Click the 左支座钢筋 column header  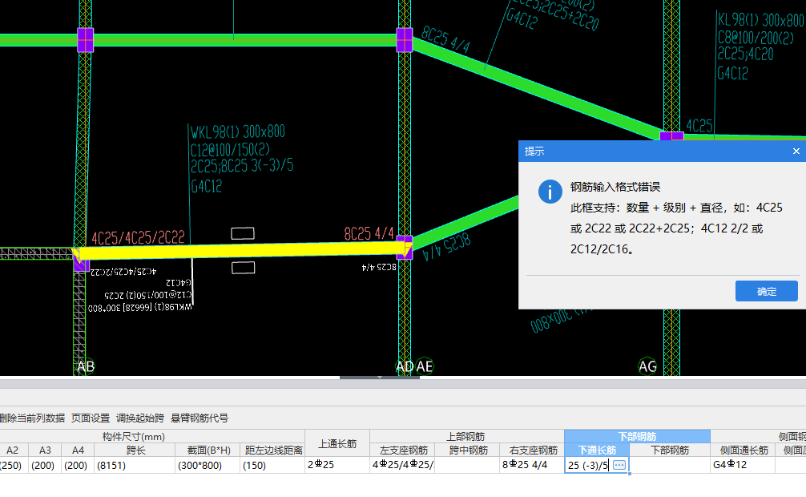pos(404,451)
